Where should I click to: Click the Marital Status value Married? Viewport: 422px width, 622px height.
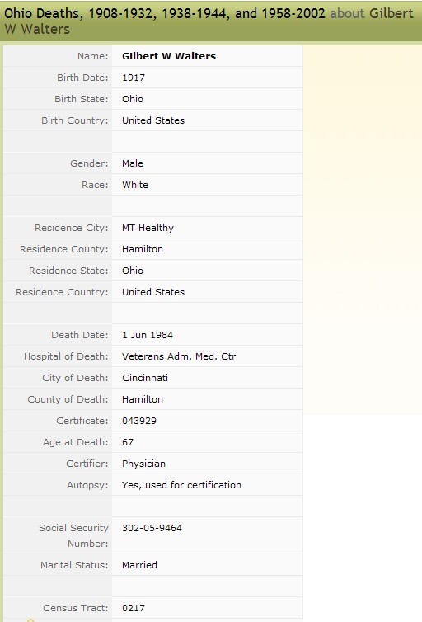[x=139, y=565]
